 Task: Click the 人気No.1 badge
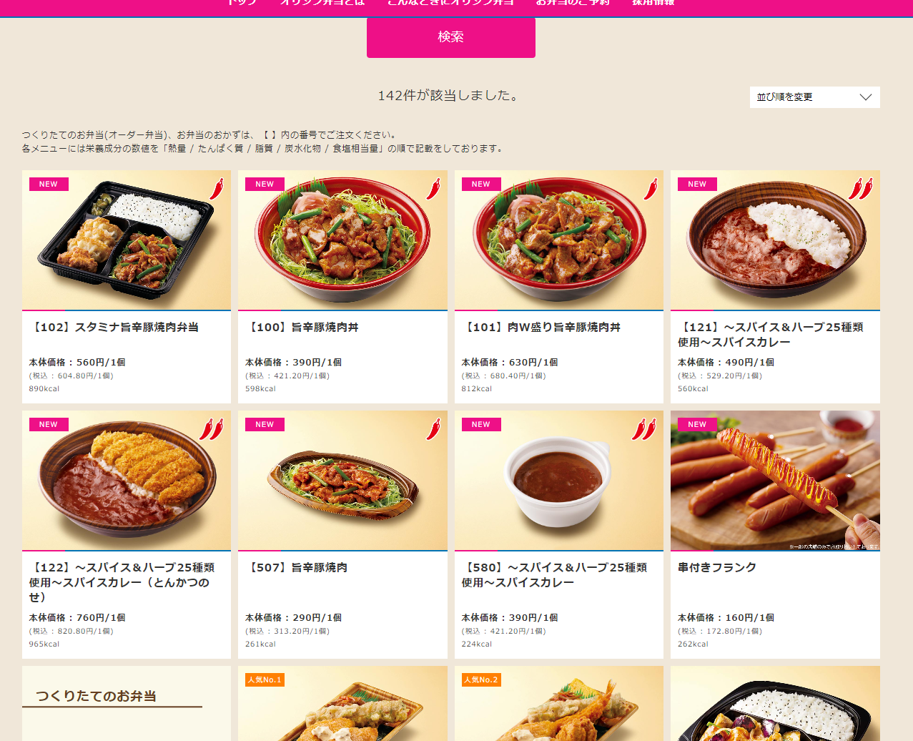click(265, 679)
